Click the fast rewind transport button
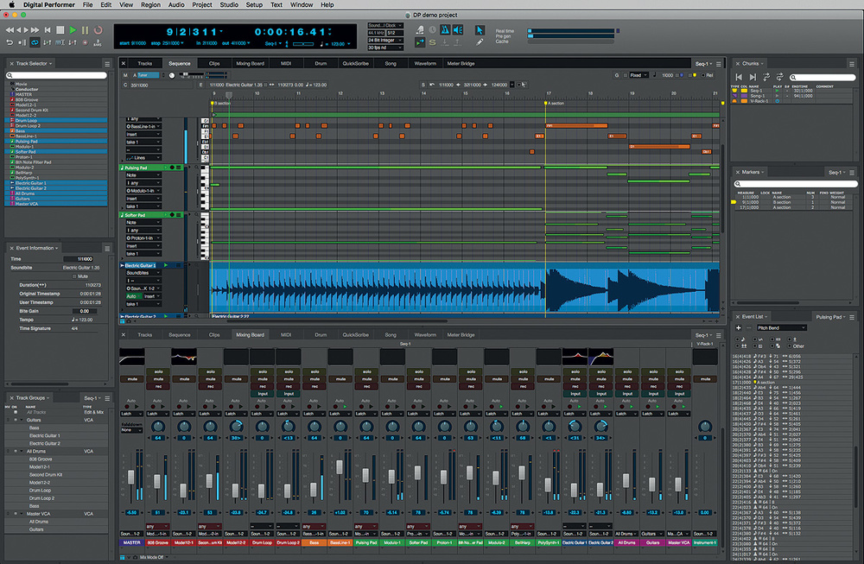Viewport: 864px width, 564px height. (10, 29)
